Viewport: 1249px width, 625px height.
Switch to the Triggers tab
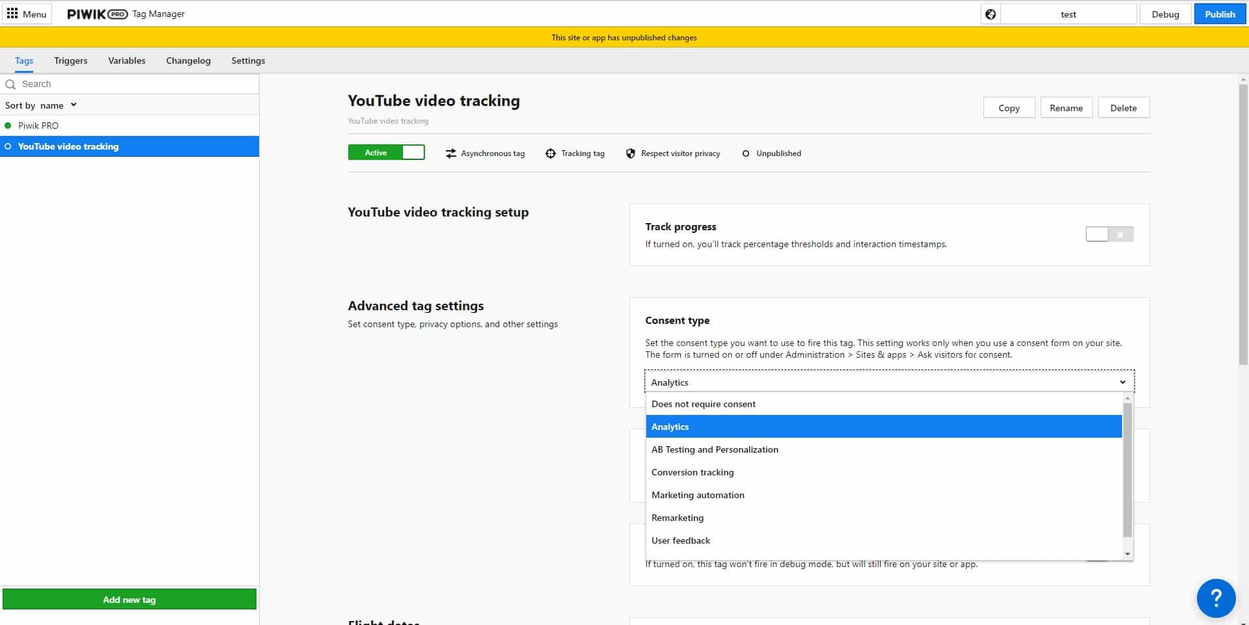pyautogui.click(x=71, y=60)
